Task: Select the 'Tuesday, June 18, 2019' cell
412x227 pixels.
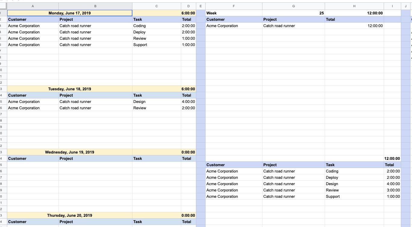Action: pos(70,89)
